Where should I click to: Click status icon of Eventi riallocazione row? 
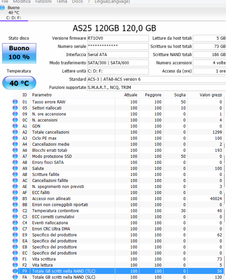[15, 223]
